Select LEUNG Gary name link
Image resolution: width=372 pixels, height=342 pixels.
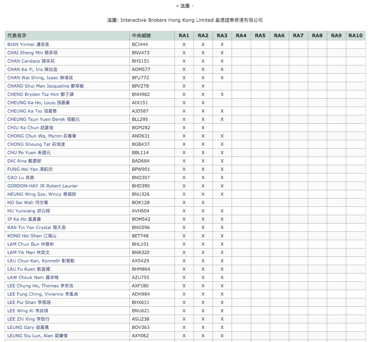(x=28, y=327)
